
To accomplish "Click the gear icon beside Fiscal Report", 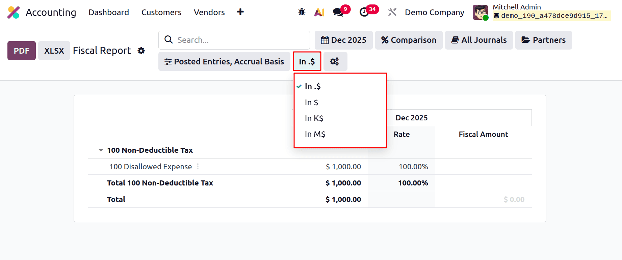I will coord(141,51).
